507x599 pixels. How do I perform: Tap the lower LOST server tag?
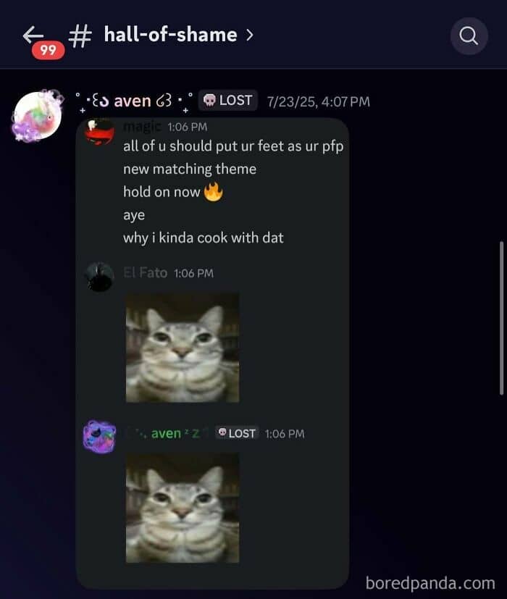(x=237, y=433)
